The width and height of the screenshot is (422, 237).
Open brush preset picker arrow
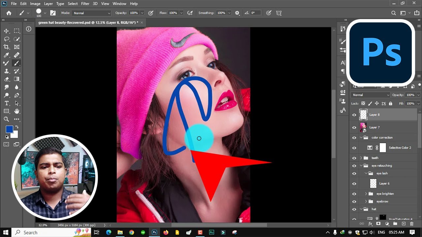[x=45, y=13]
